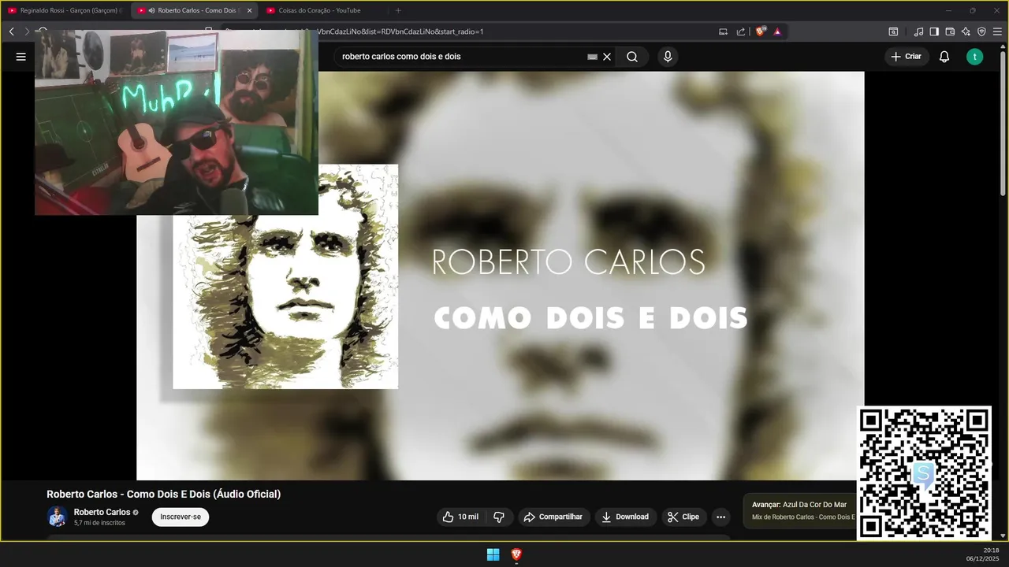Switch to Coisas do Coração - YouTube tab

click(323, 10)
